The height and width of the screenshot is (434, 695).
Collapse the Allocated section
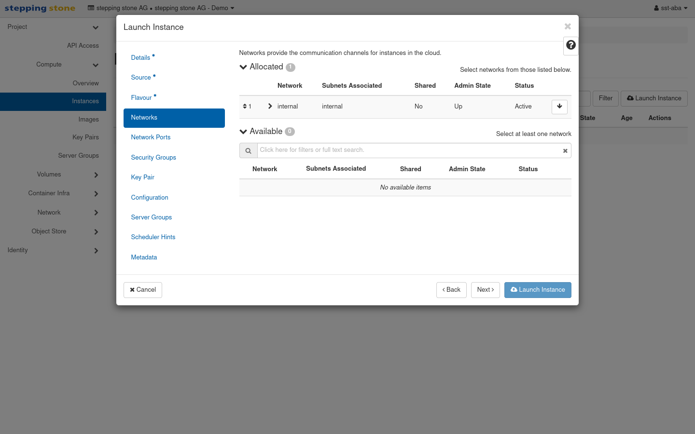tap(243, 67)
